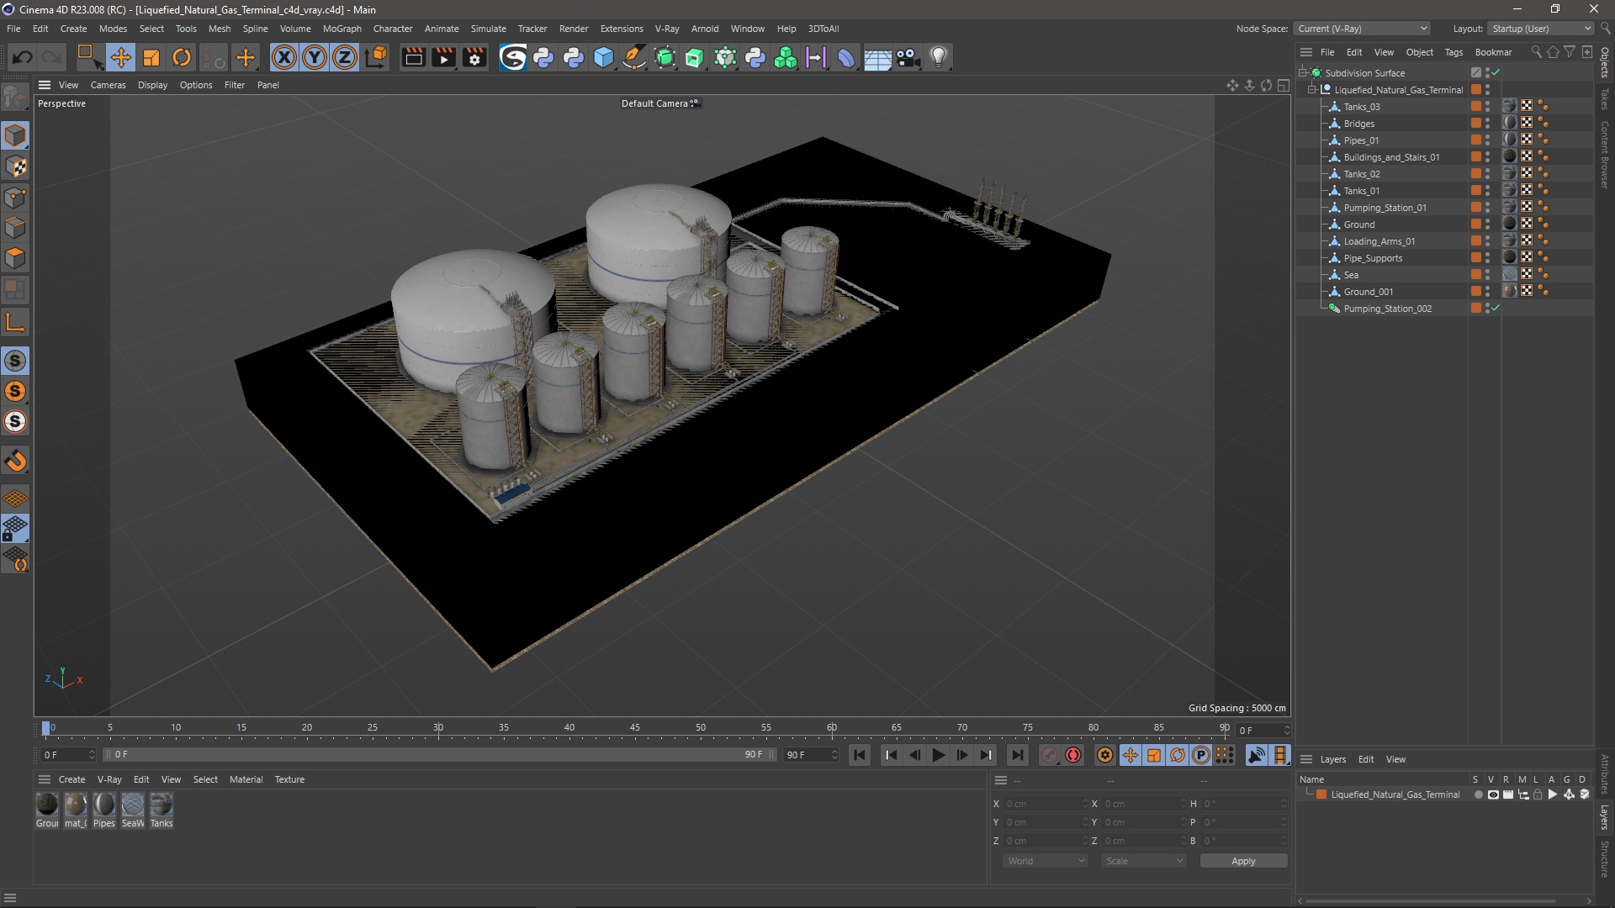Click the Play Forwards button
The image size is (1615, 908).
938,755
